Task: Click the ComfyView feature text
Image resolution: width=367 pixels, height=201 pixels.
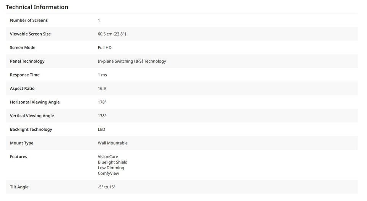Action: [x=109, y=173]
